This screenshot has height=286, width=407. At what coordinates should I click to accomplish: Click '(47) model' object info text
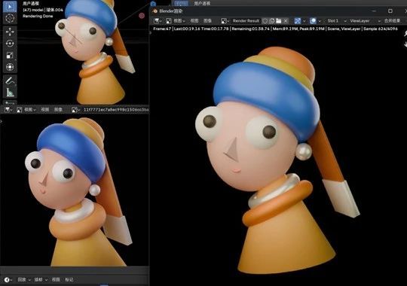coord(34,10)
